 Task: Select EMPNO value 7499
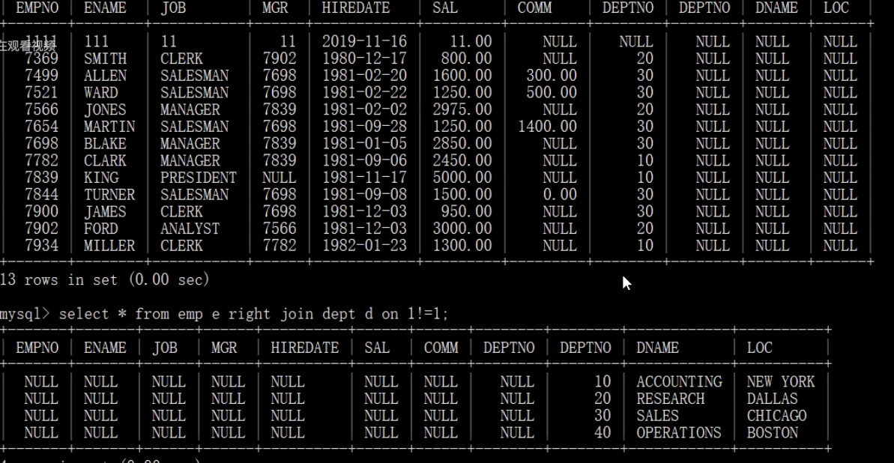42,76
